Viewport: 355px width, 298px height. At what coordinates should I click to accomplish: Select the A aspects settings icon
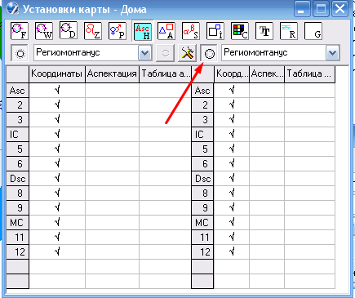pyautogui.click(x=166, y=31)
